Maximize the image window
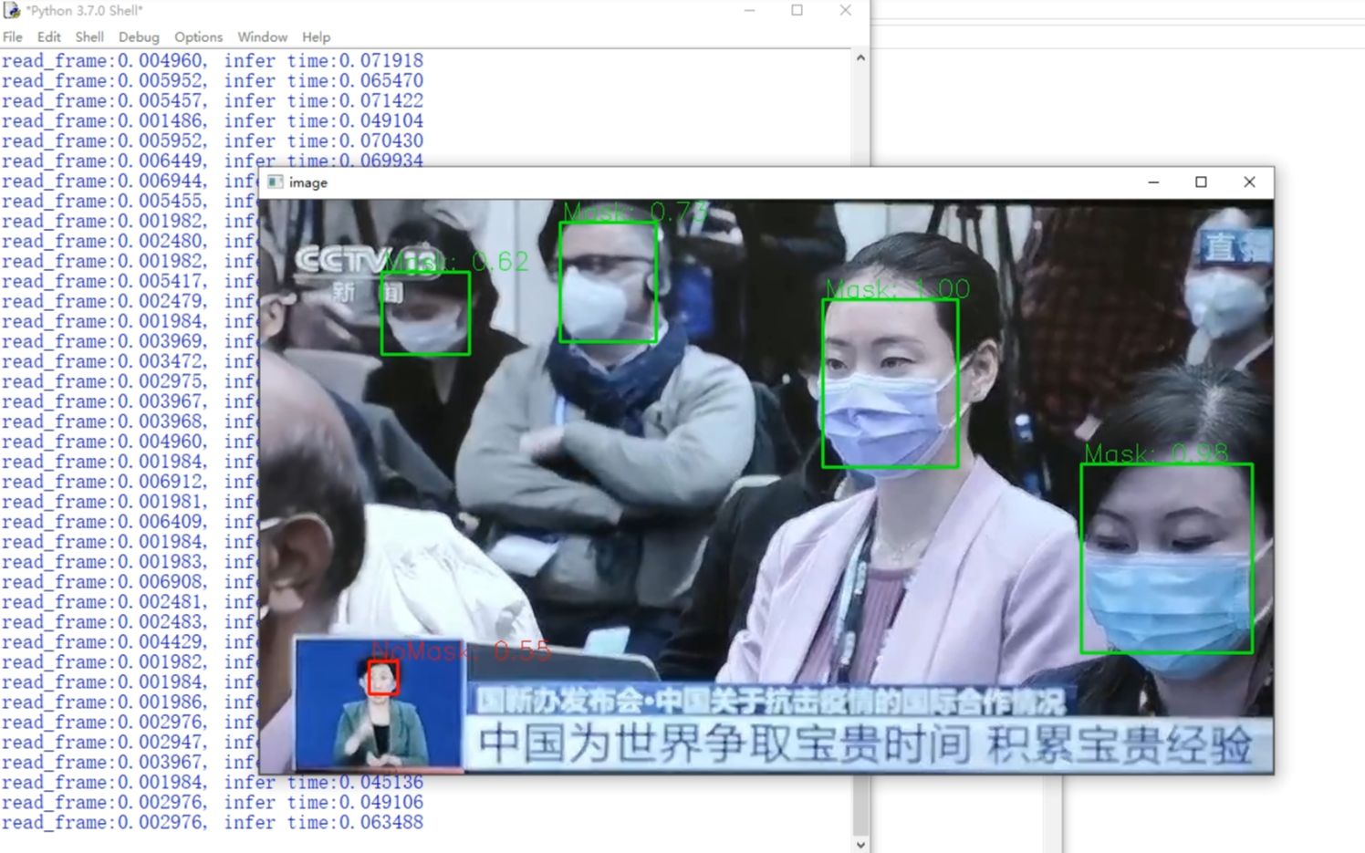Image resolution: width=1365 pixels, height=853 pixels. [1200, 182]
